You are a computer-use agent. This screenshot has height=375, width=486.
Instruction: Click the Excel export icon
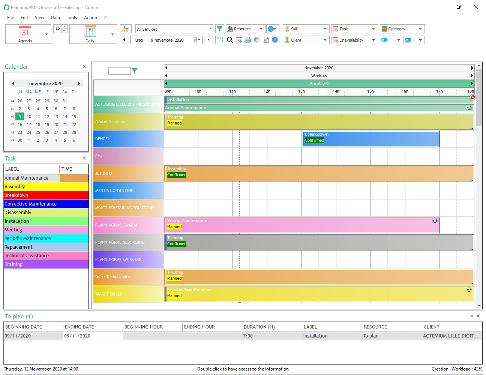tap(266, 40)
